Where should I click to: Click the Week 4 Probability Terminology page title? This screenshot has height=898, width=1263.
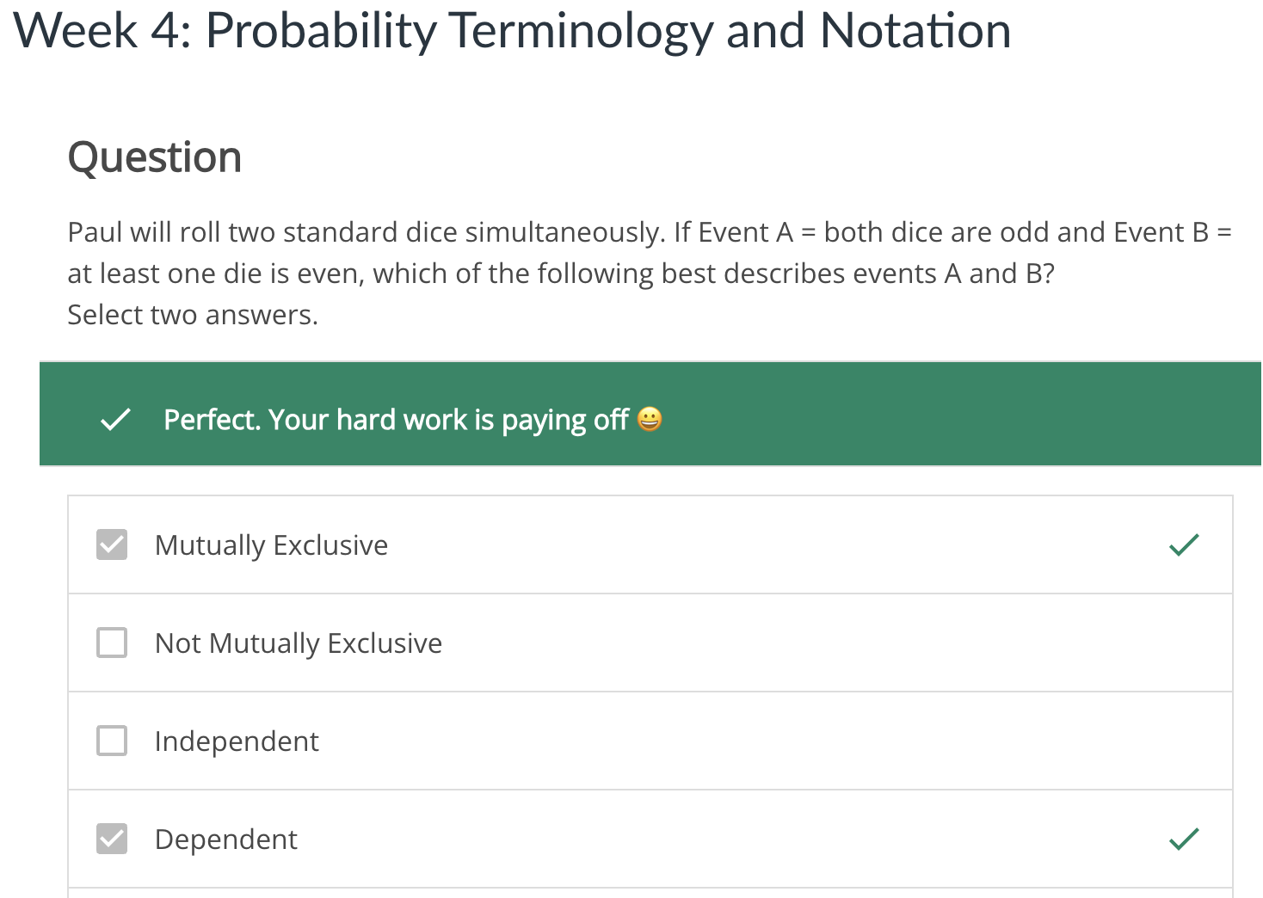coord(512,31)
